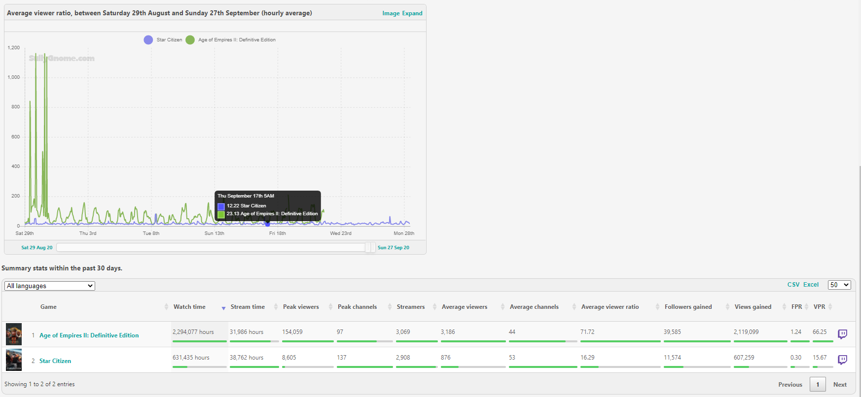Download table as Excel
The image size is (861, 397).
[811, 285]
